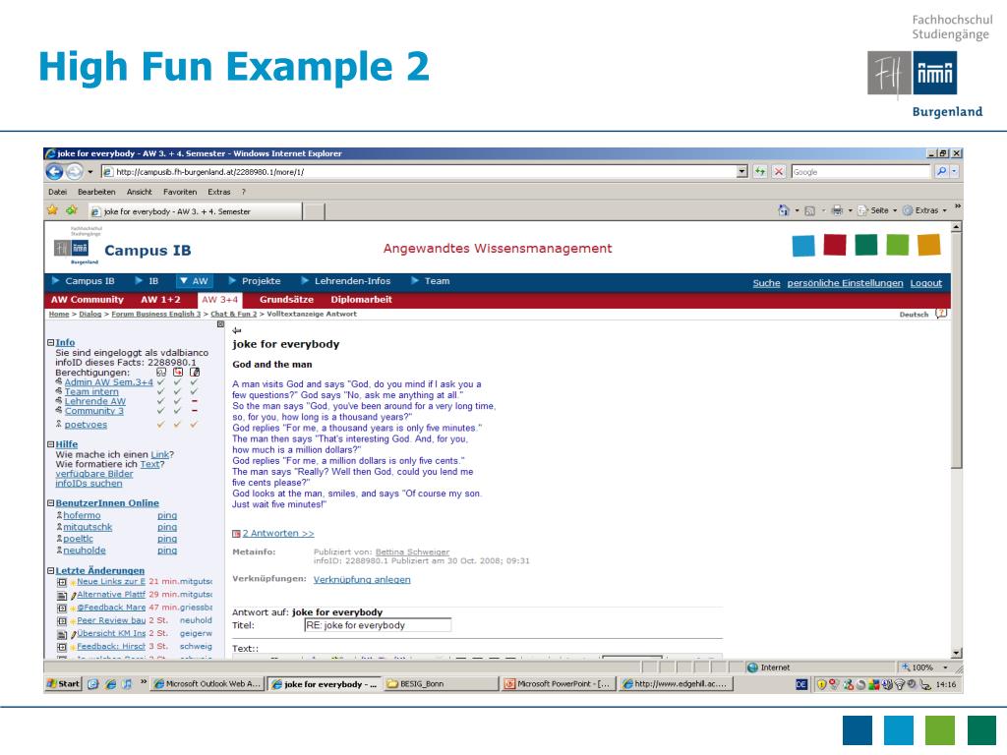Click the browser Back arrow button

click(55, 171)
